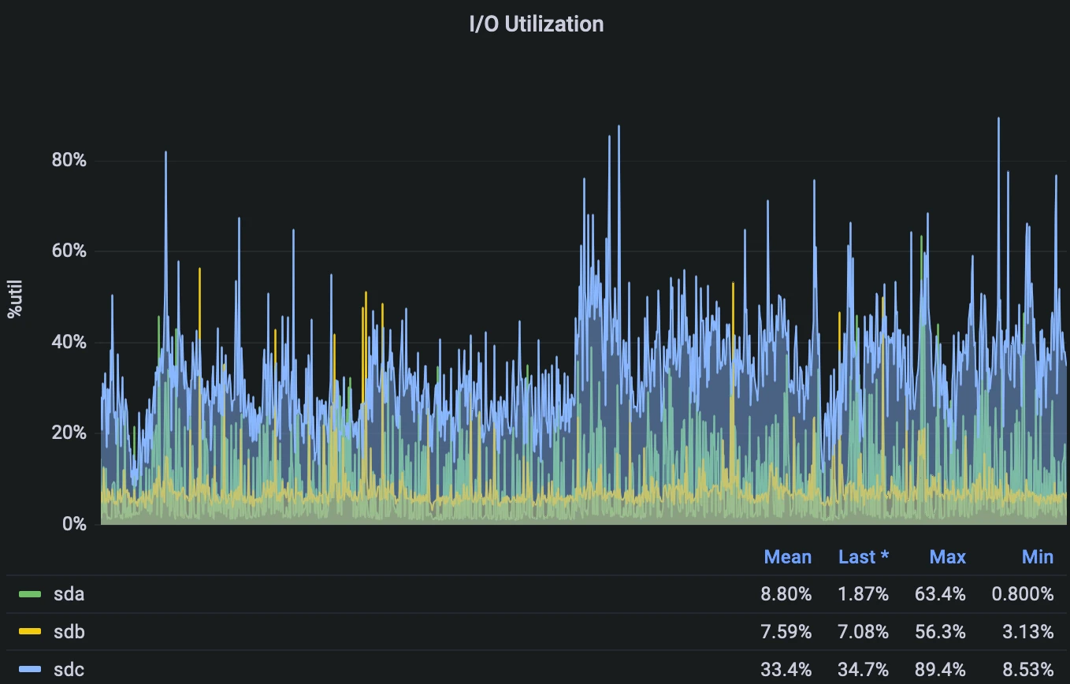Click the 80% y-axis tick label
The width and height of the screenshot is (1070, 684).
click(68, 161)
